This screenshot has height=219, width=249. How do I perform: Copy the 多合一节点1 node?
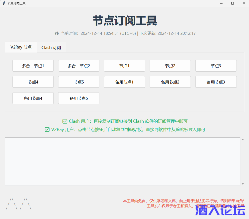click(33, 65)
